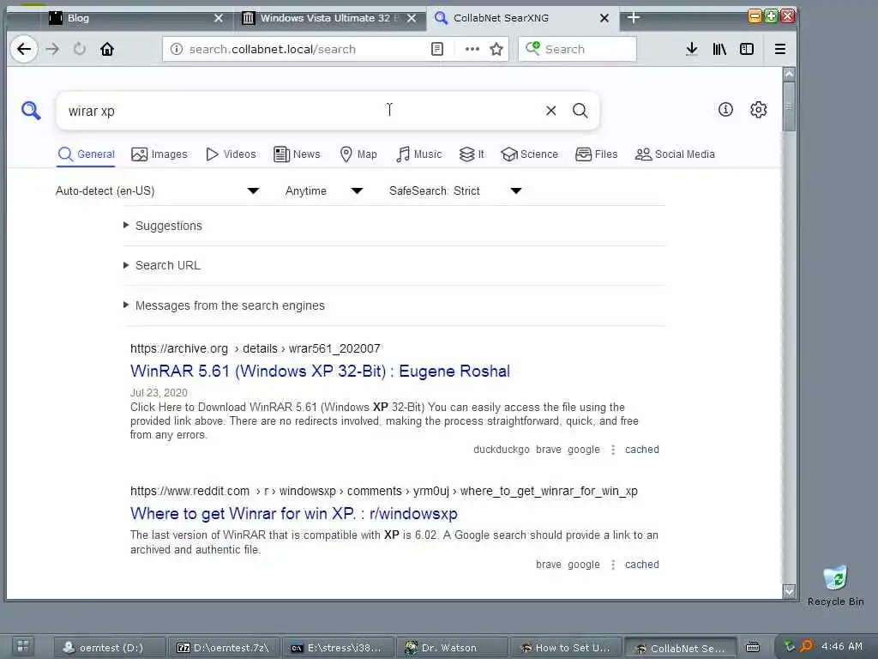Toggle the sidebar icon in toolbar
The width and height of the screenshot is (878, 659).
point(747,49)
